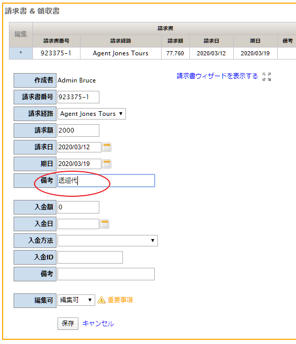This screenshot has height=344, width=296.
Task: Expand the 請求経路 Agent Jones Tours dropdown
Action: tap(92, 114)
